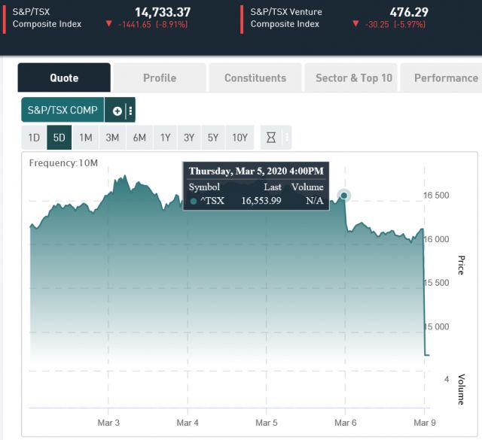
Task: Switch chart to the 1M range
Action: (86, 138)
